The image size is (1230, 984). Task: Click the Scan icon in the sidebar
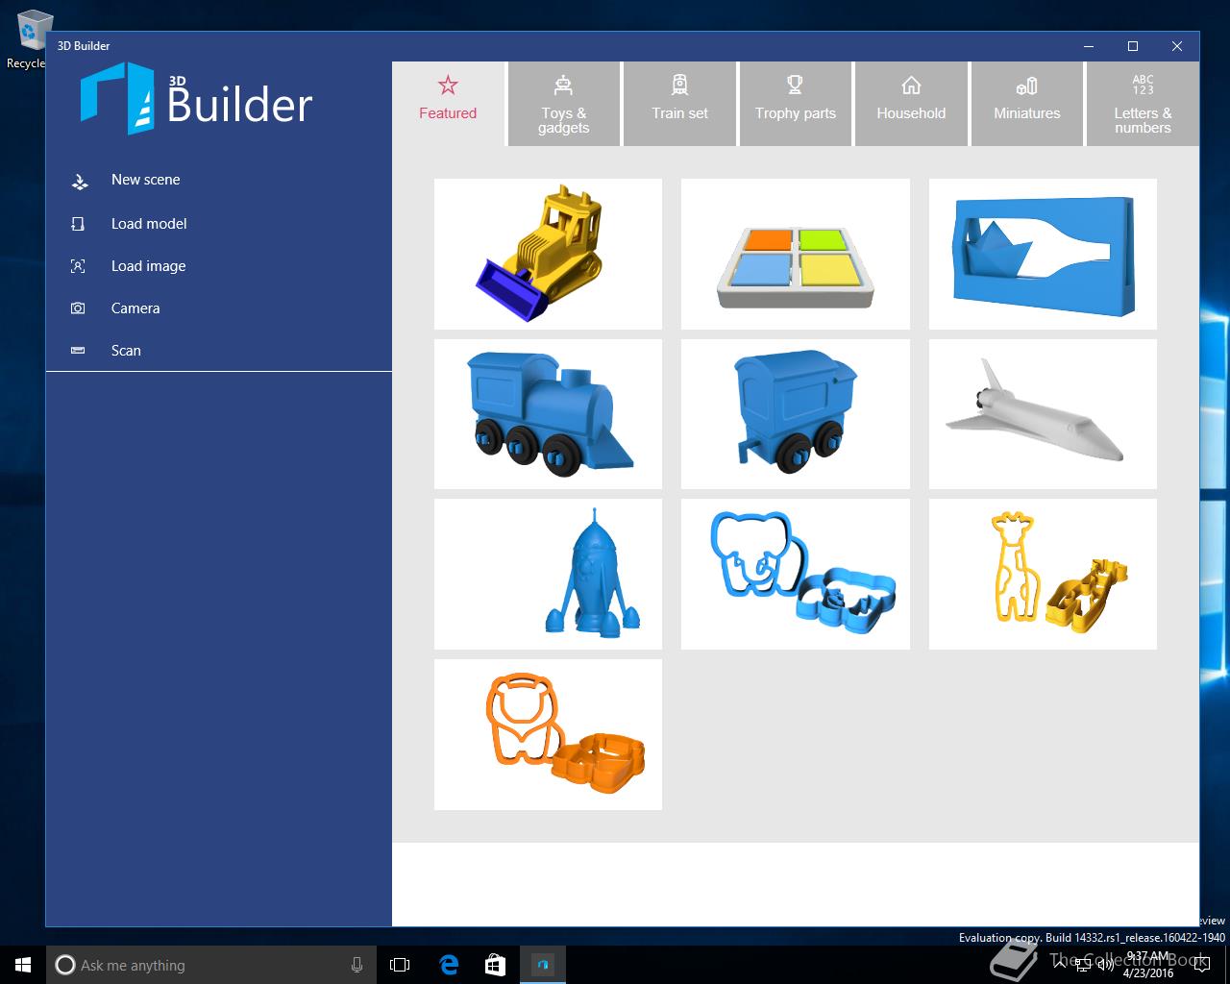(x=78, y=351)
